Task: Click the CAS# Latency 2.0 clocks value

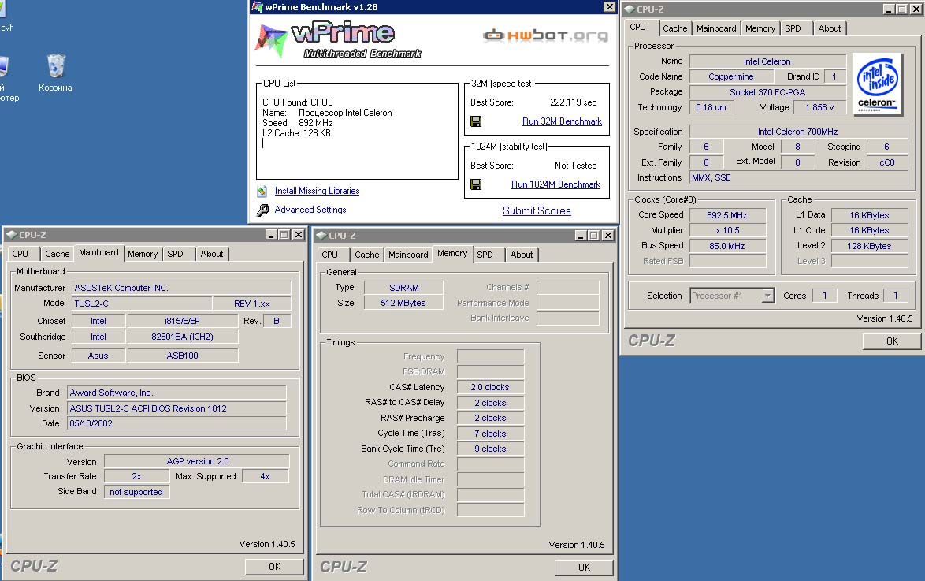Action: pos(490,387)
